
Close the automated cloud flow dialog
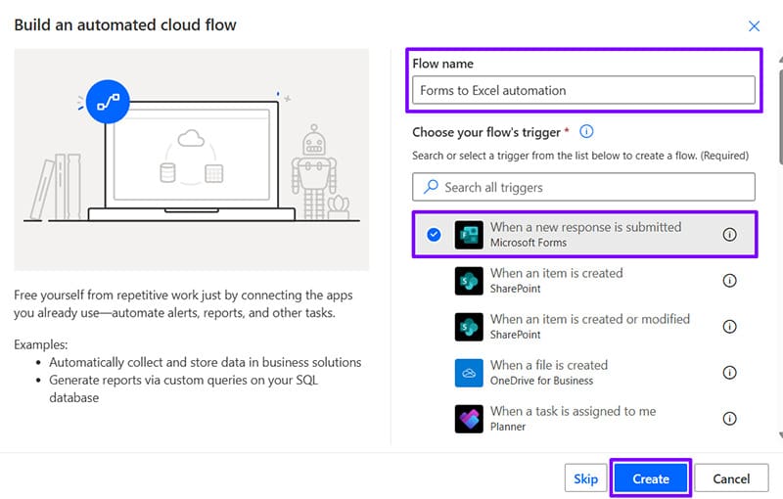(754, 26)
